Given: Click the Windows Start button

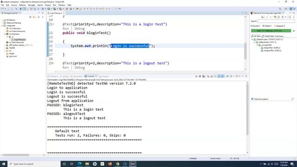Looking at the screenshot, I should tap(4, 164).
